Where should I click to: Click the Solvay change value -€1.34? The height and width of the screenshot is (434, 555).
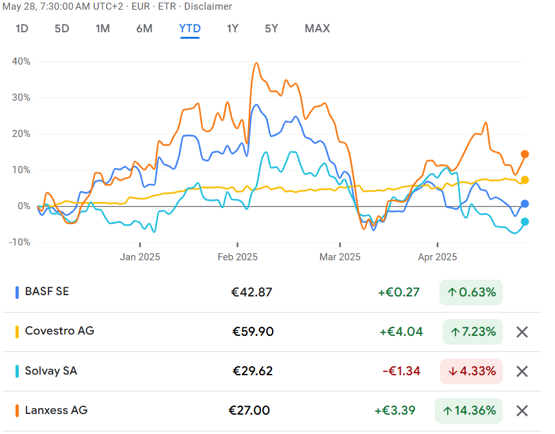click(x=401, y=371)
